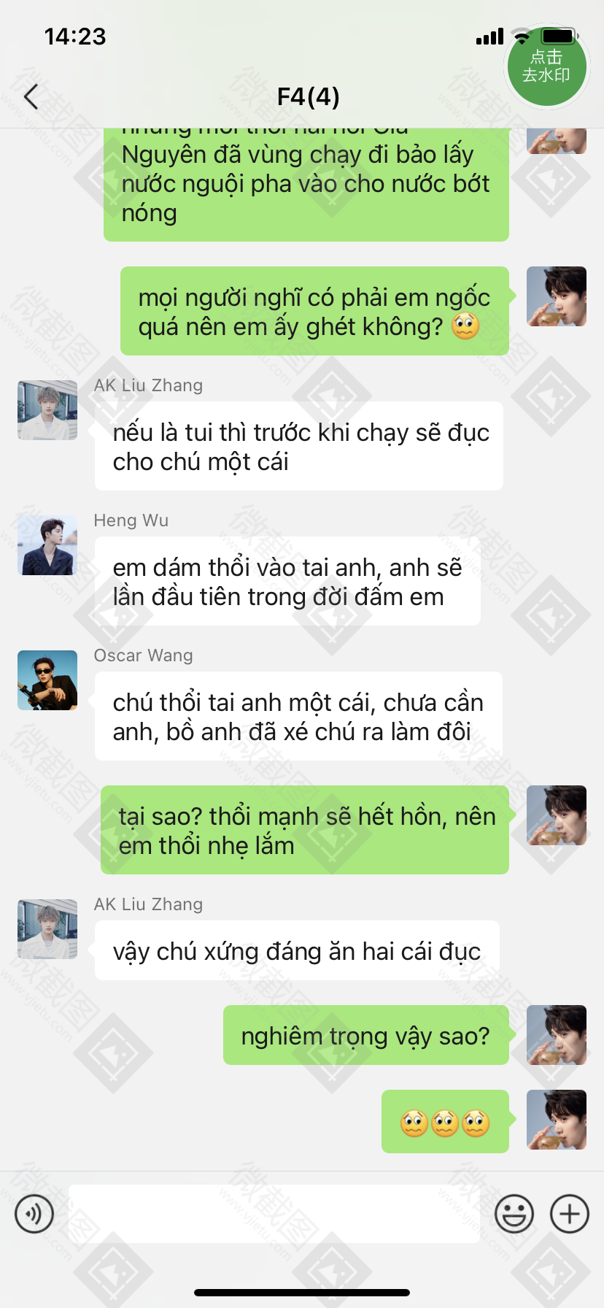Select Heng Wu's message about 'đấm em'
Viewport: 604px width, 1308px height.
(287, 581)
